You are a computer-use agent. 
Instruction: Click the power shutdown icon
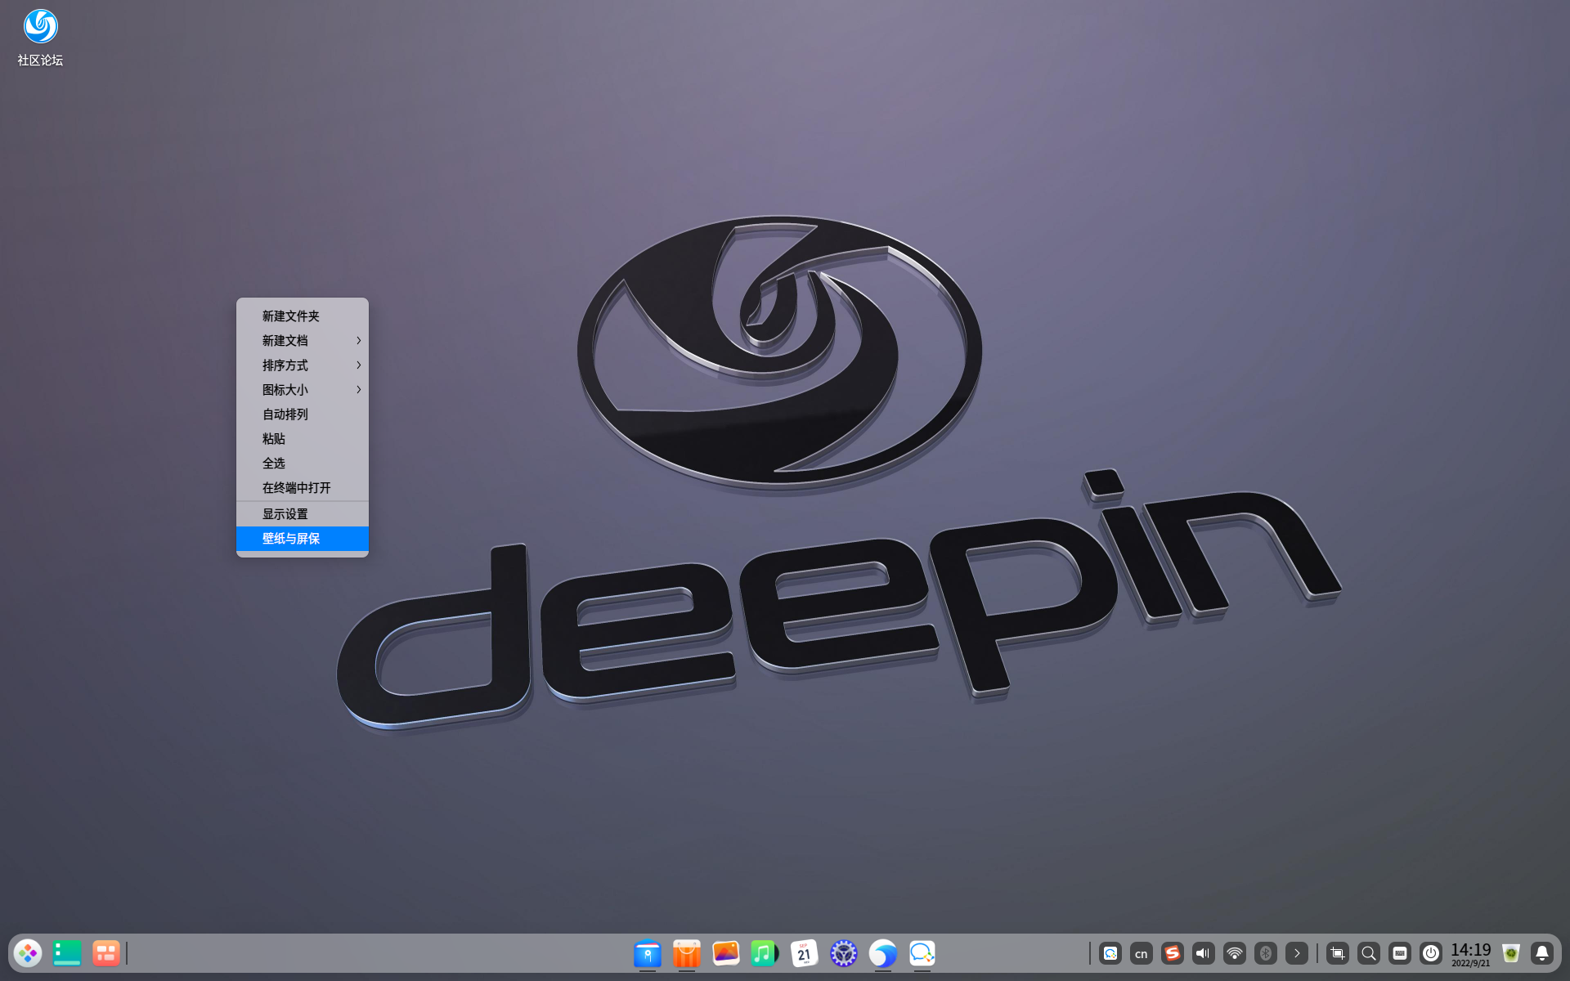1431,953
